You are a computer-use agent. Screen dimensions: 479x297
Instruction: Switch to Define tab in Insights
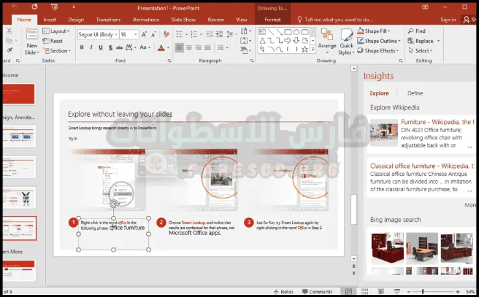pyautogui.click(x=415, y=93)
